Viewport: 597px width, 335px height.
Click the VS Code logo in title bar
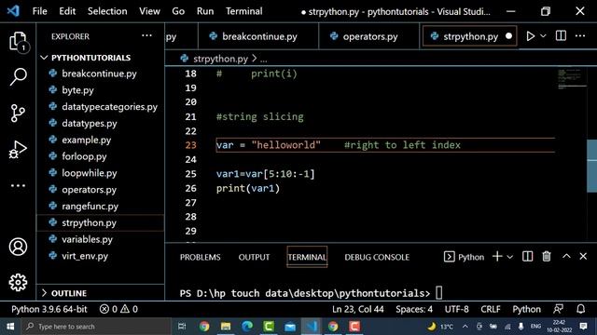tap(13, 11)
